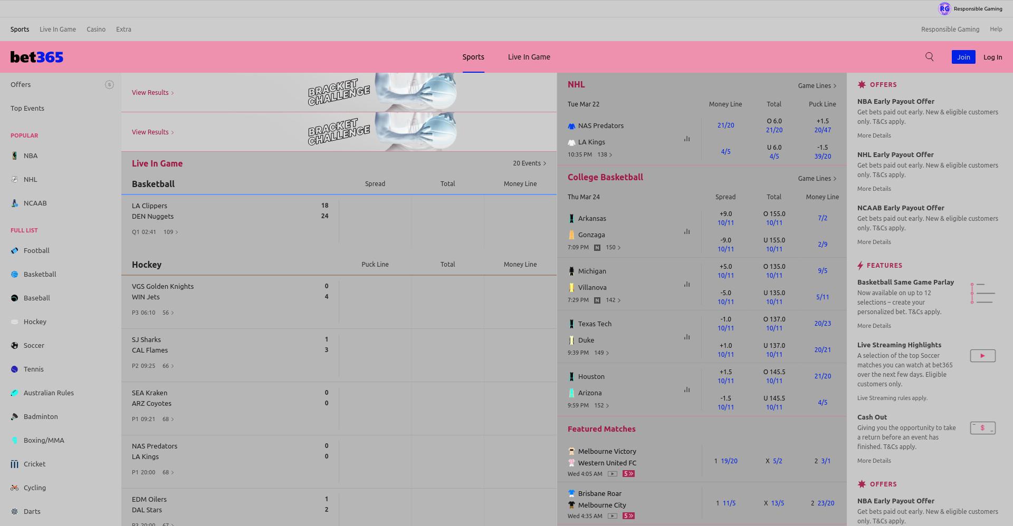Open Help in the top menu
Viewport: 1013px width, 526px height.
[x=996, y=29]
